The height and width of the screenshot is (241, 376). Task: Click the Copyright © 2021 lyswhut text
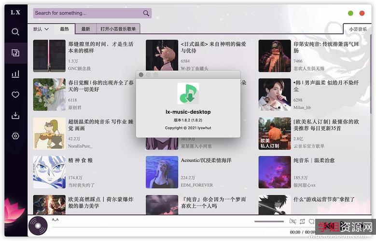click(x=188, y=128)
